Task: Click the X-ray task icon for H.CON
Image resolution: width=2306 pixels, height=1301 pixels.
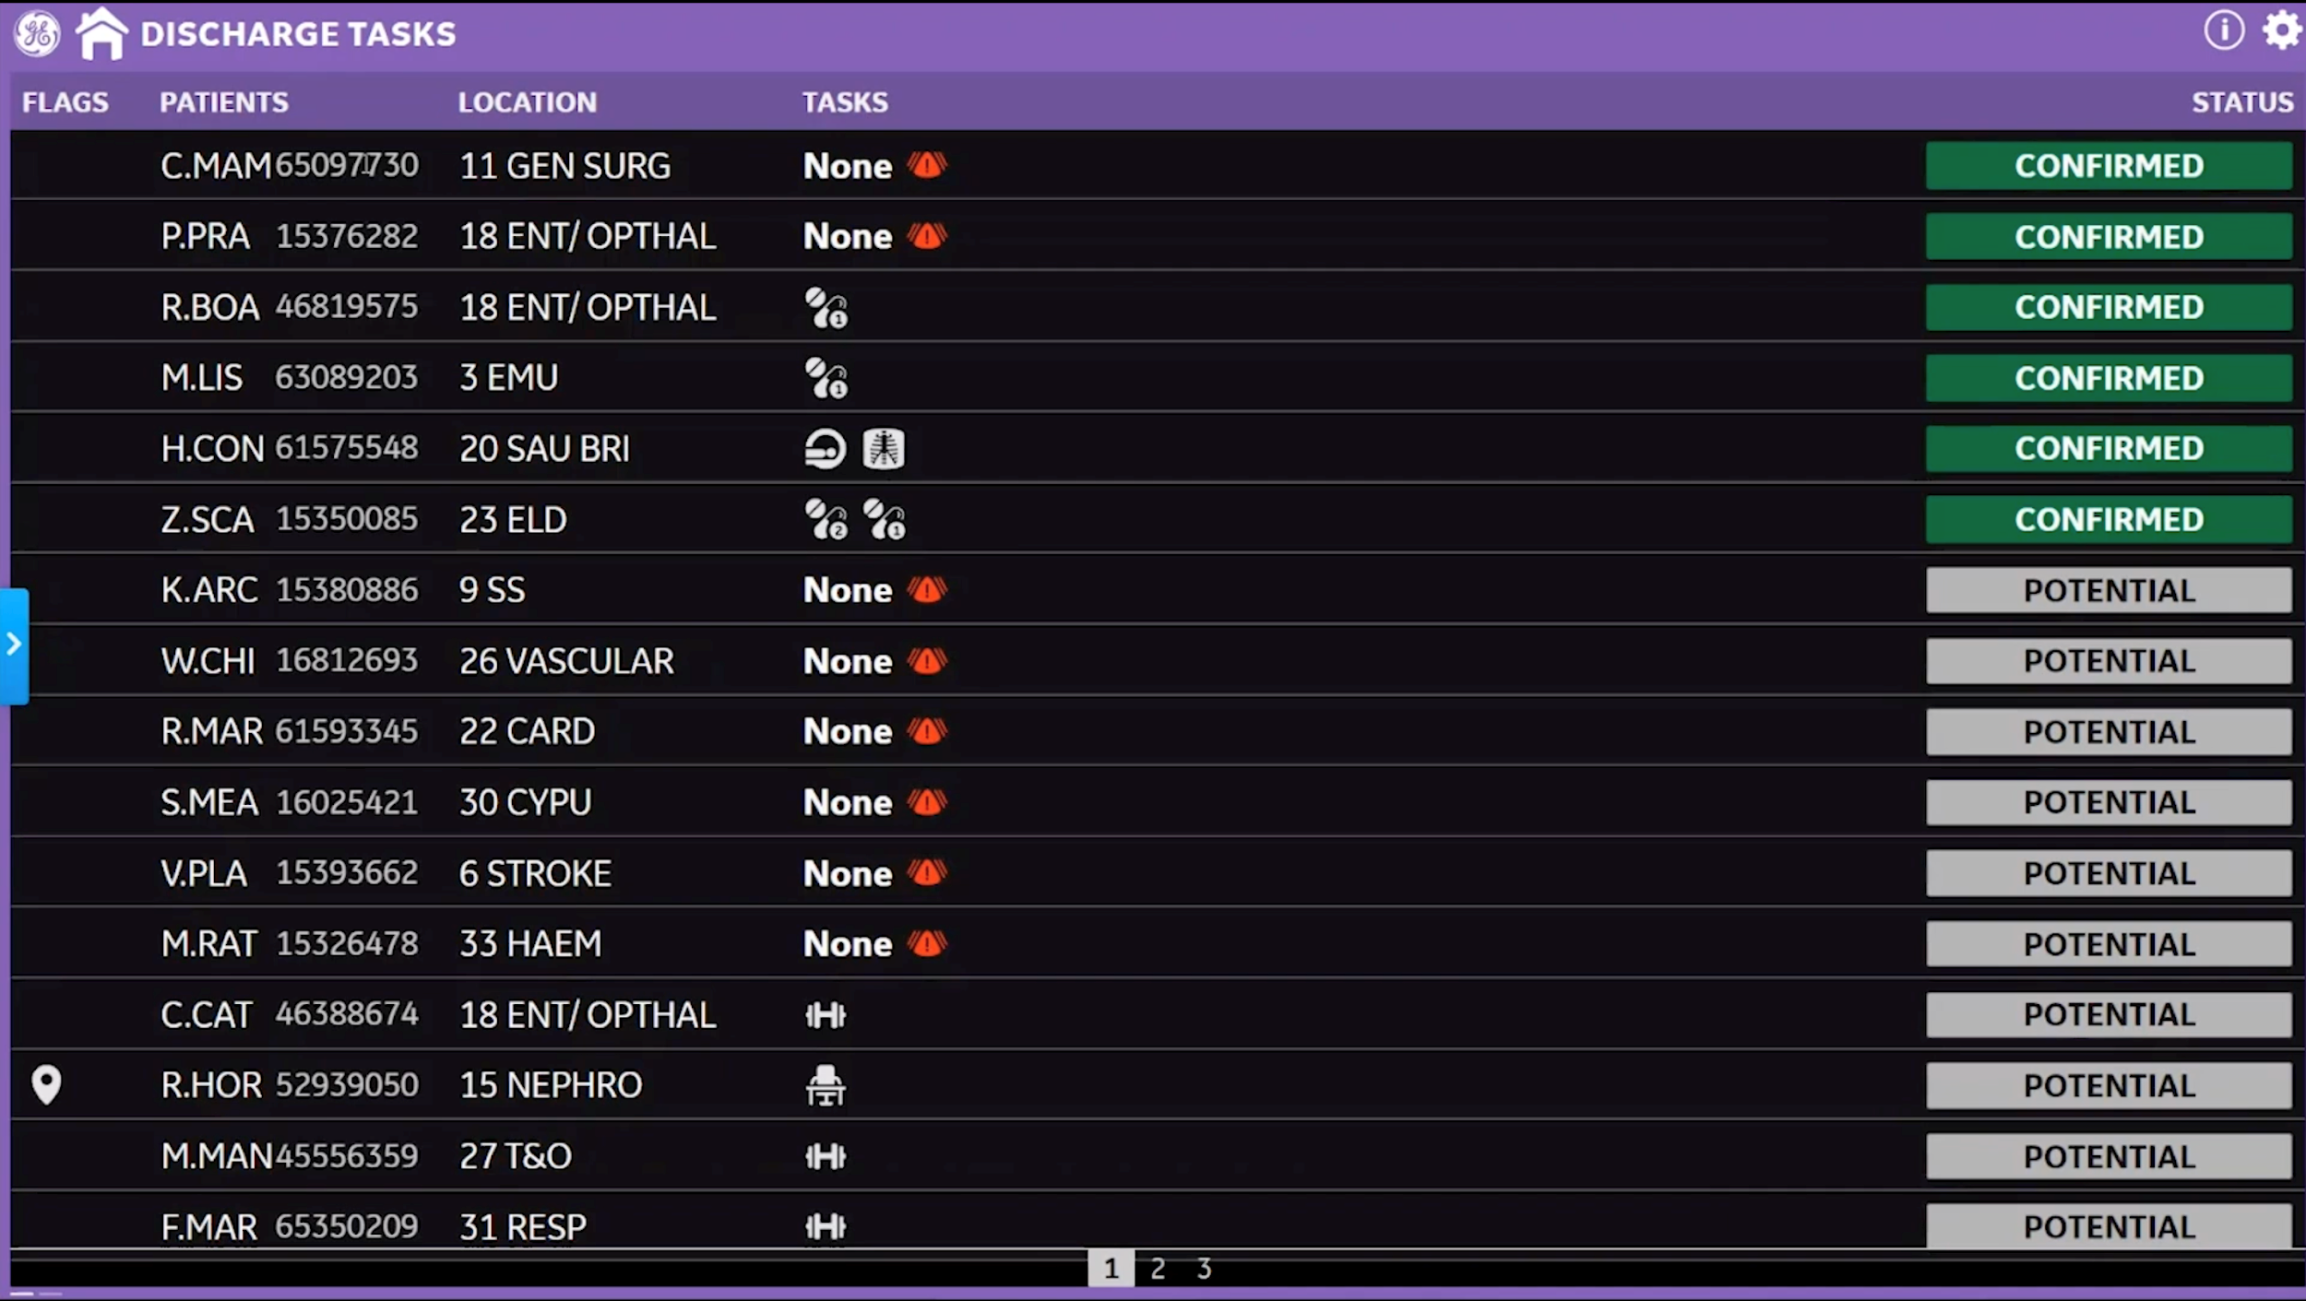Action: (x=883, y=449)
